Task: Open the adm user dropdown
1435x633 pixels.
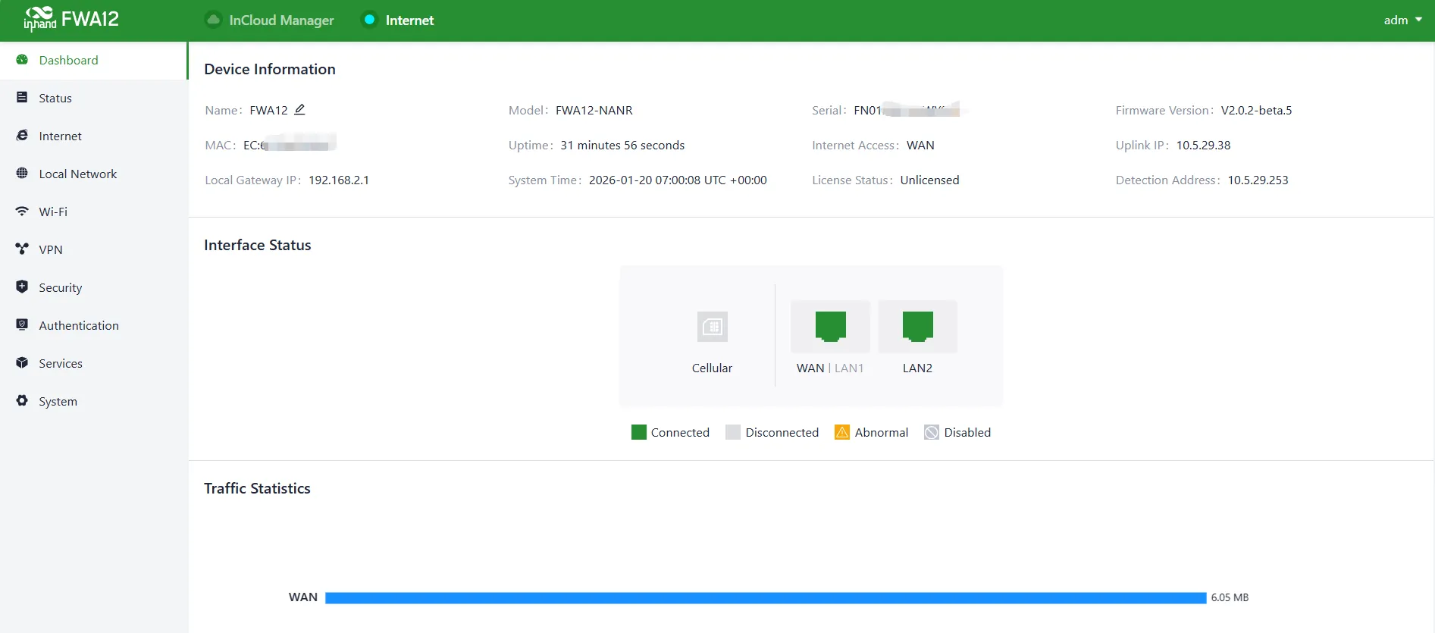Action: coord(1402,20)
